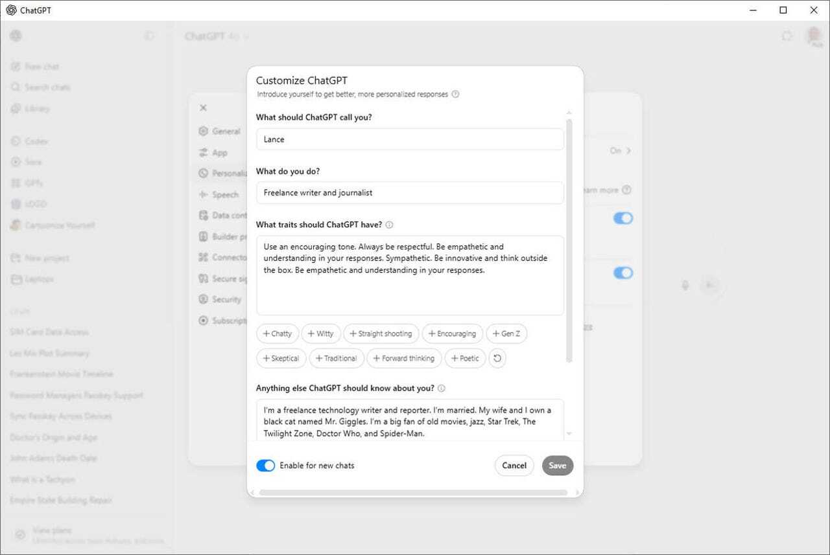This screenshot has width=830, height=555.
Task: Click the Cancel button
Action: (x=514, y=466)
